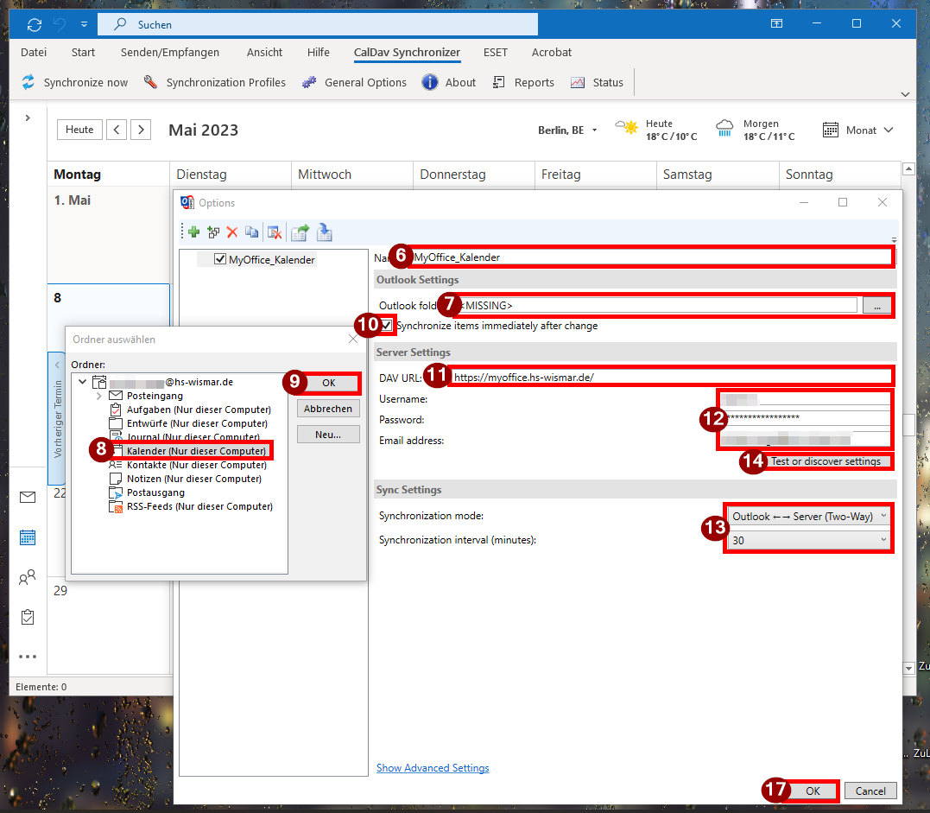Viewport: 930px width, 813px height.
Task: Switch to People in the navigation bar
Action: click(28, 577)
